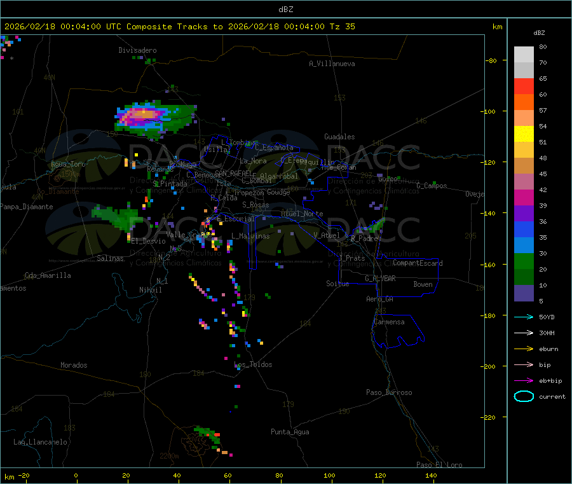Image resolution: width=572 pixels, height=484 pixels.
Task: Click the Divisadero map label
Action: (x=137, y=50)
